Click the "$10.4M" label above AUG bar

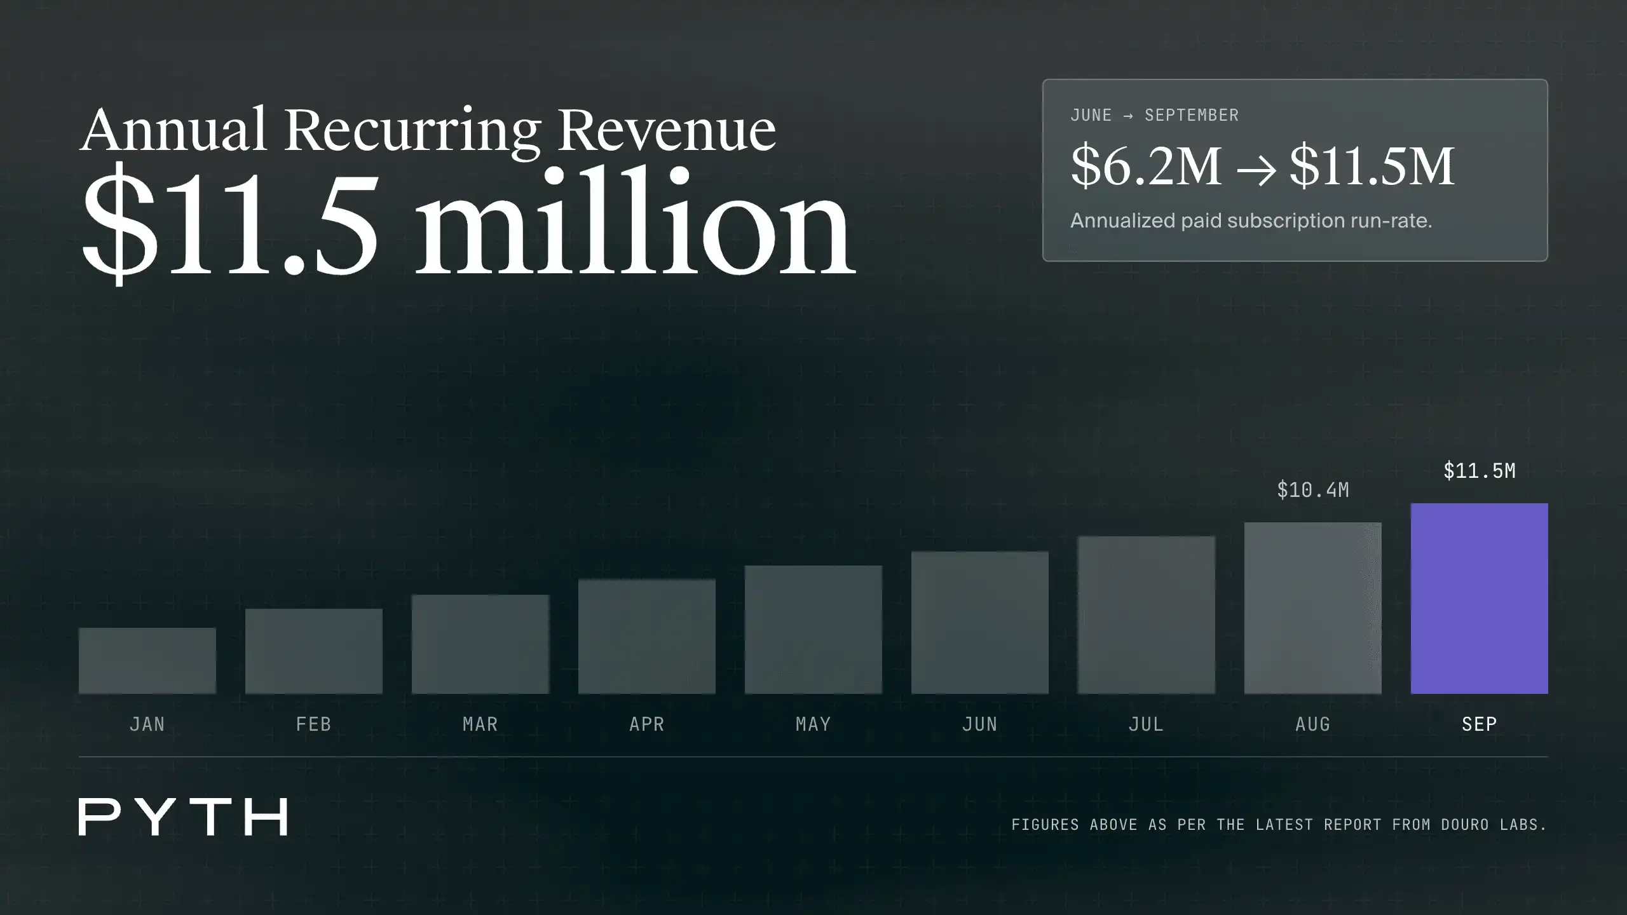1312,490
